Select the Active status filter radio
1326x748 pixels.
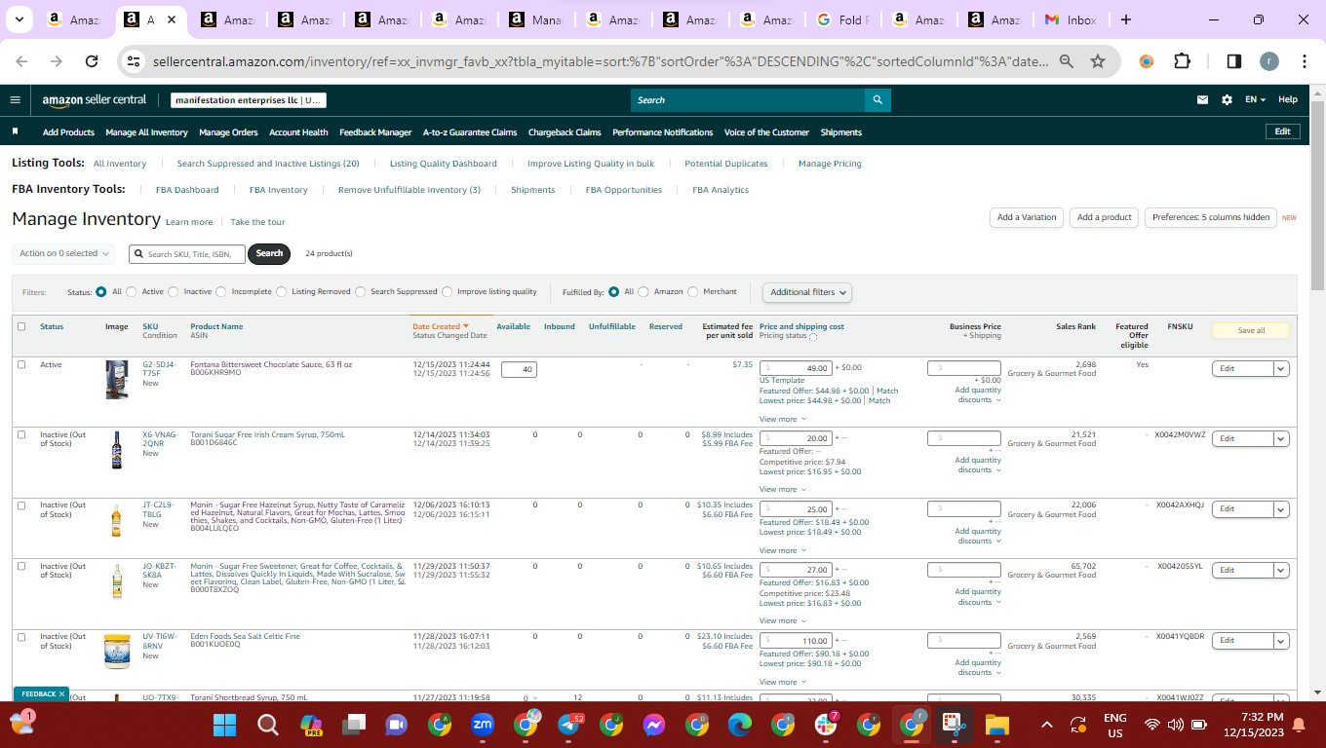tap(133, 291)
